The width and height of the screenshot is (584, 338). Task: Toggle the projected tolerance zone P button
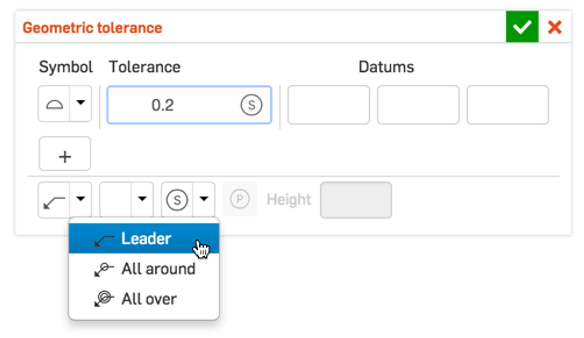pyautogui.click(x=240, y=199)
